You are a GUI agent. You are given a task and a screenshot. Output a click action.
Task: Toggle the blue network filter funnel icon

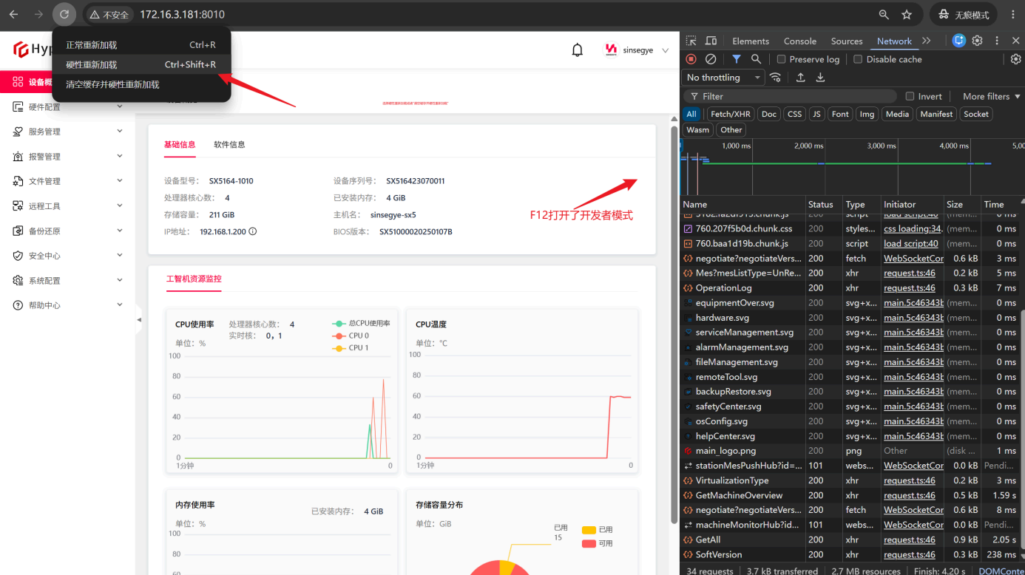[737, 59]
